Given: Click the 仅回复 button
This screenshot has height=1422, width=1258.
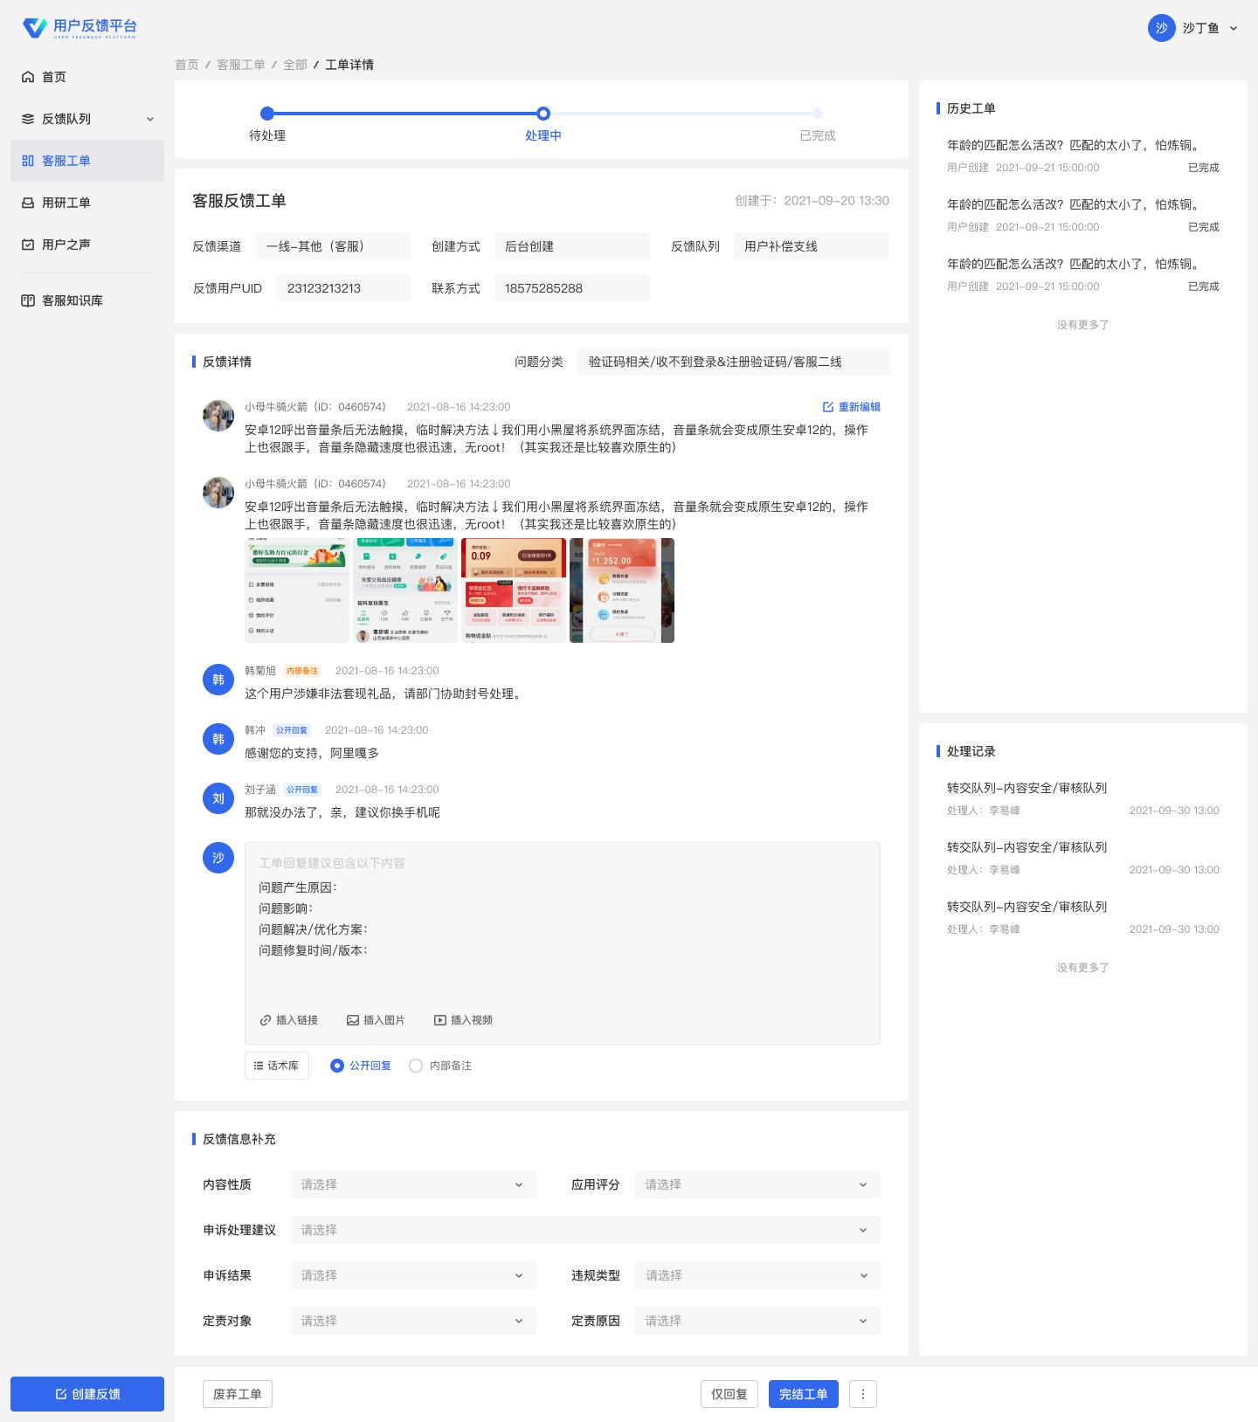Looking at the screenshot, I should [729, 1394].
